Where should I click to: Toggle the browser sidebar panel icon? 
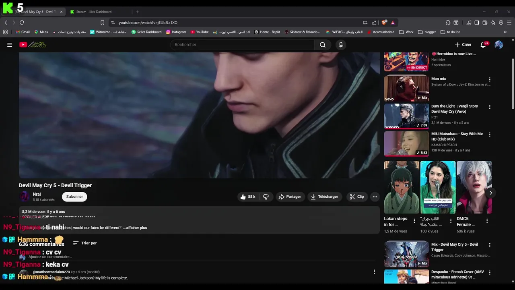[477, 23]
